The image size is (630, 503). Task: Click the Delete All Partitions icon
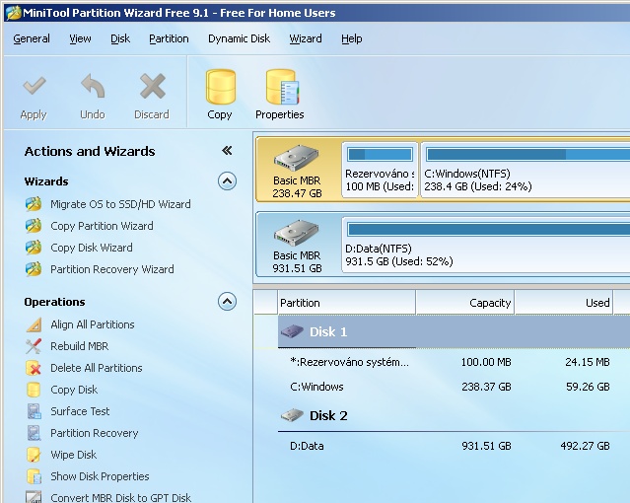pyautogui.click(x=34, y=368)
